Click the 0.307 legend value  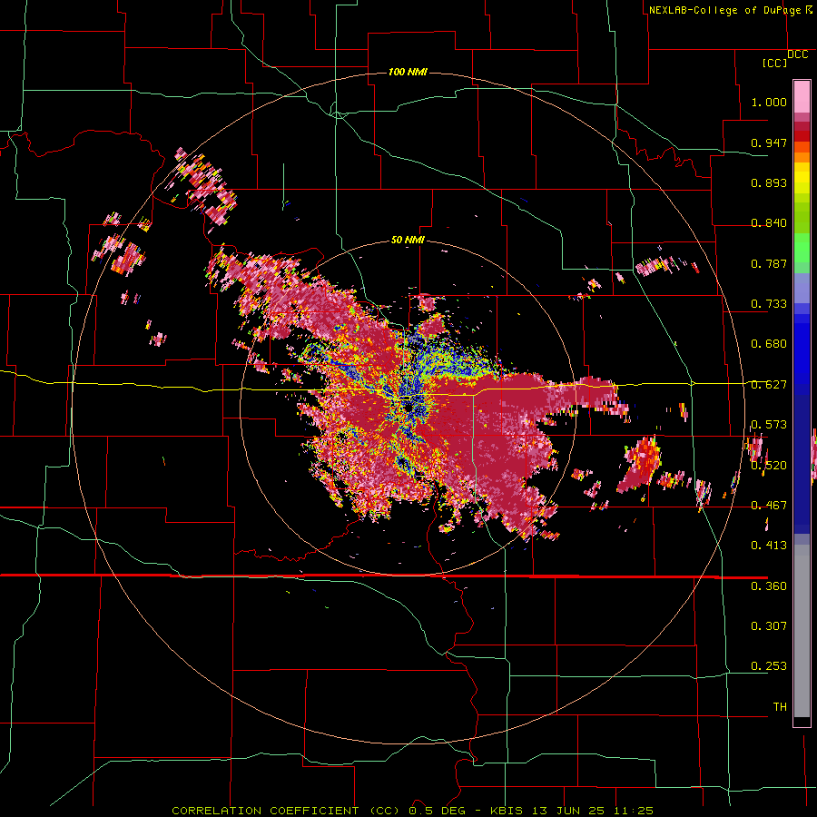tap(769, 626)
